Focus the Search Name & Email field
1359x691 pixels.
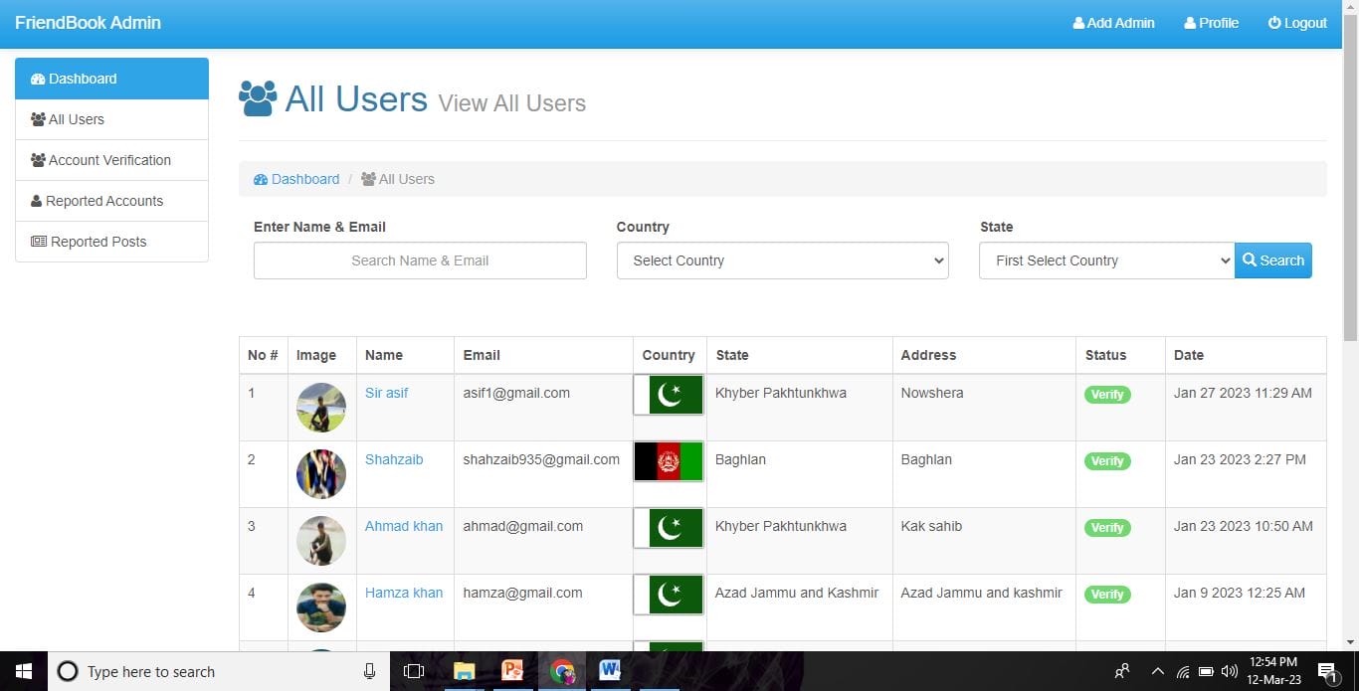click(x=420, y=260)
